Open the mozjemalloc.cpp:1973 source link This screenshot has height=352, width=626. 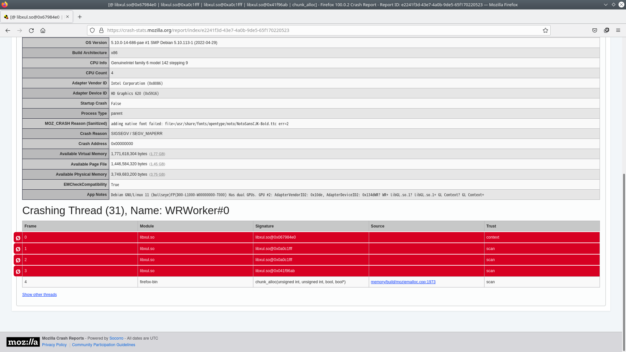coord(403,282)
